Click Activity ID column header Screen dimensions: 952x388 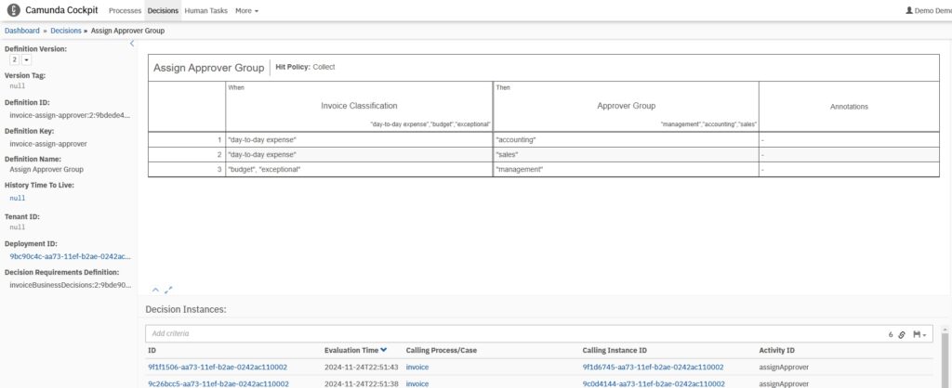coord(776,351)
